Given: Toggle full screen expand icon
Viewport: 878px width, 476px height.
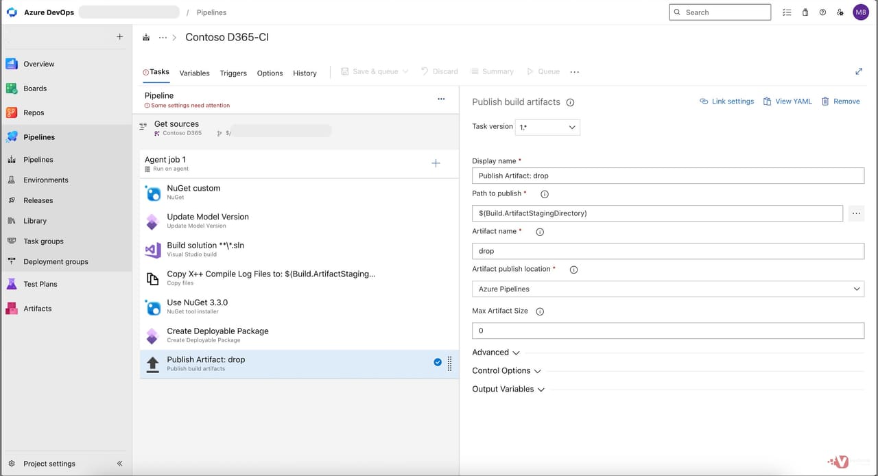Looking at the screenshot, I should tap(859, 71).
